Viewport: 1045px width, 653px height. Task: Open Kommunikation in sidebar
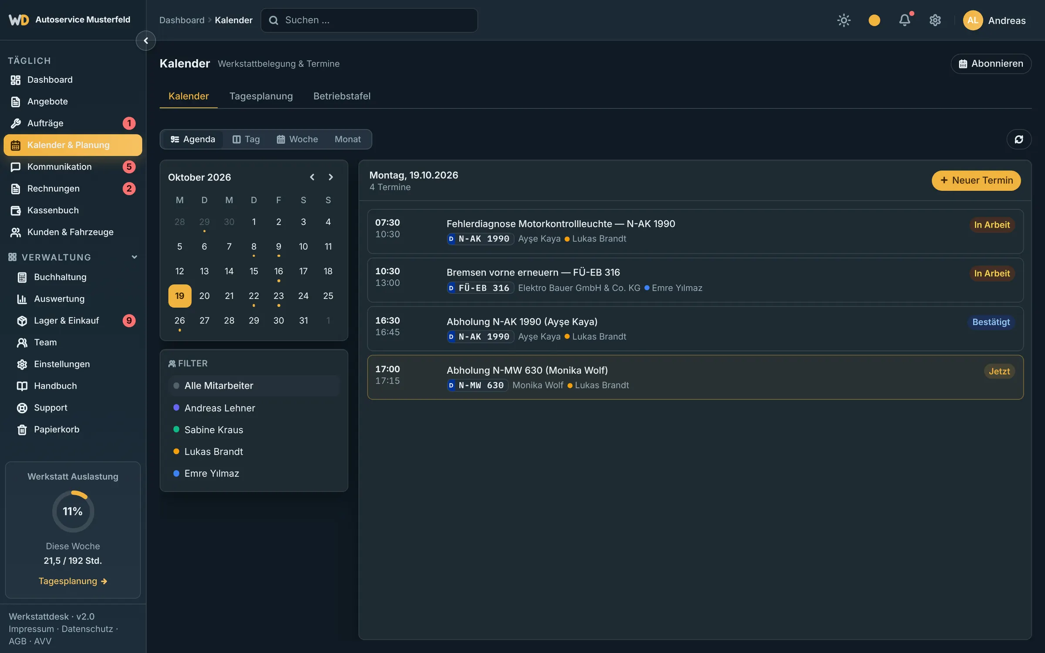click(73, 167)
